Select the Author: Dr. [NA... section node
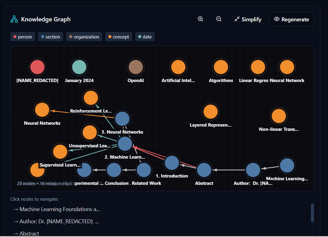The width and height of the screenshot is (328, 237). point(253,170)
